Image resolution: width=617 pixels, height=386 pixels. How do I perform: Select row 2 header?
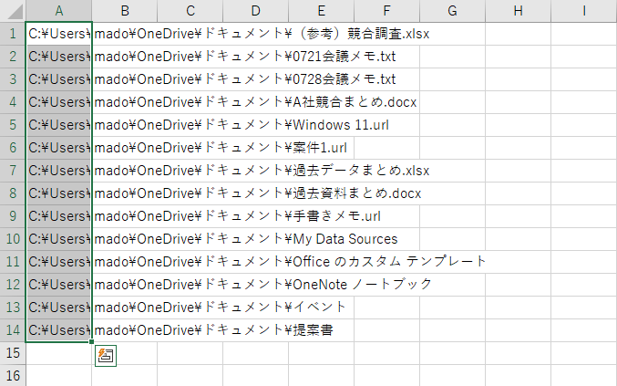[13, 57]
